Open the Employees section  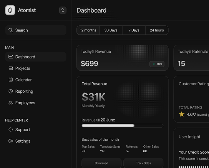(x=36, y=103)
